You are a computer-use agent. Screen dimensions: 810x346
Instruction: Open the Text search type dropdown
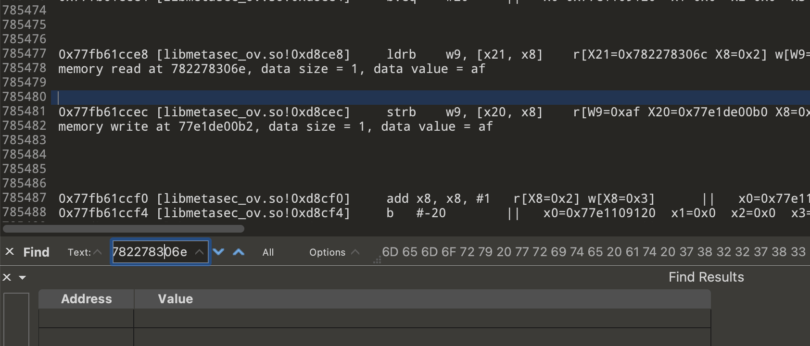coord(85,252)
